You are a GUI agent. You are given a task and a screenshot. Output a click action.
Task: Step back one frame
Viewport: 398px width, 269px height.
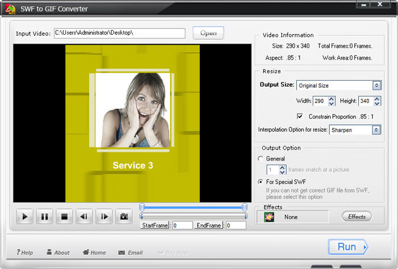[x=84, y=216]
